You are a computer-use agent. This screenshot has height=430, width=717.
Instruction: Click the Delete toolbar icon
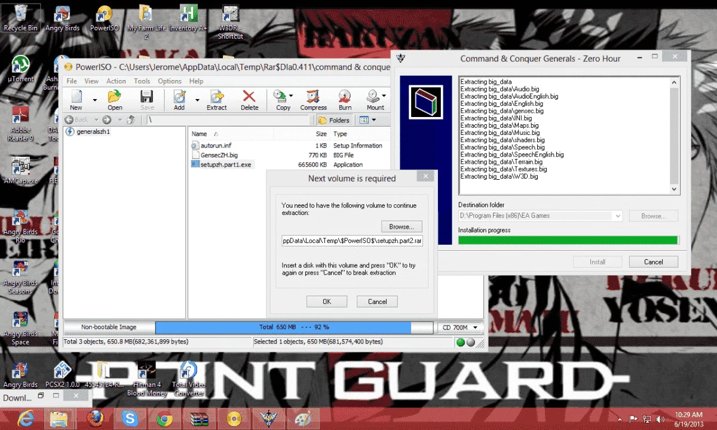tap(249, 100)
